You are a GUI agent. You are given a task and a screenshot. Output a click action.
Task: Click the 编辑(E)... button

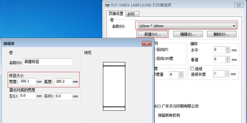click(x=188, y=34)
